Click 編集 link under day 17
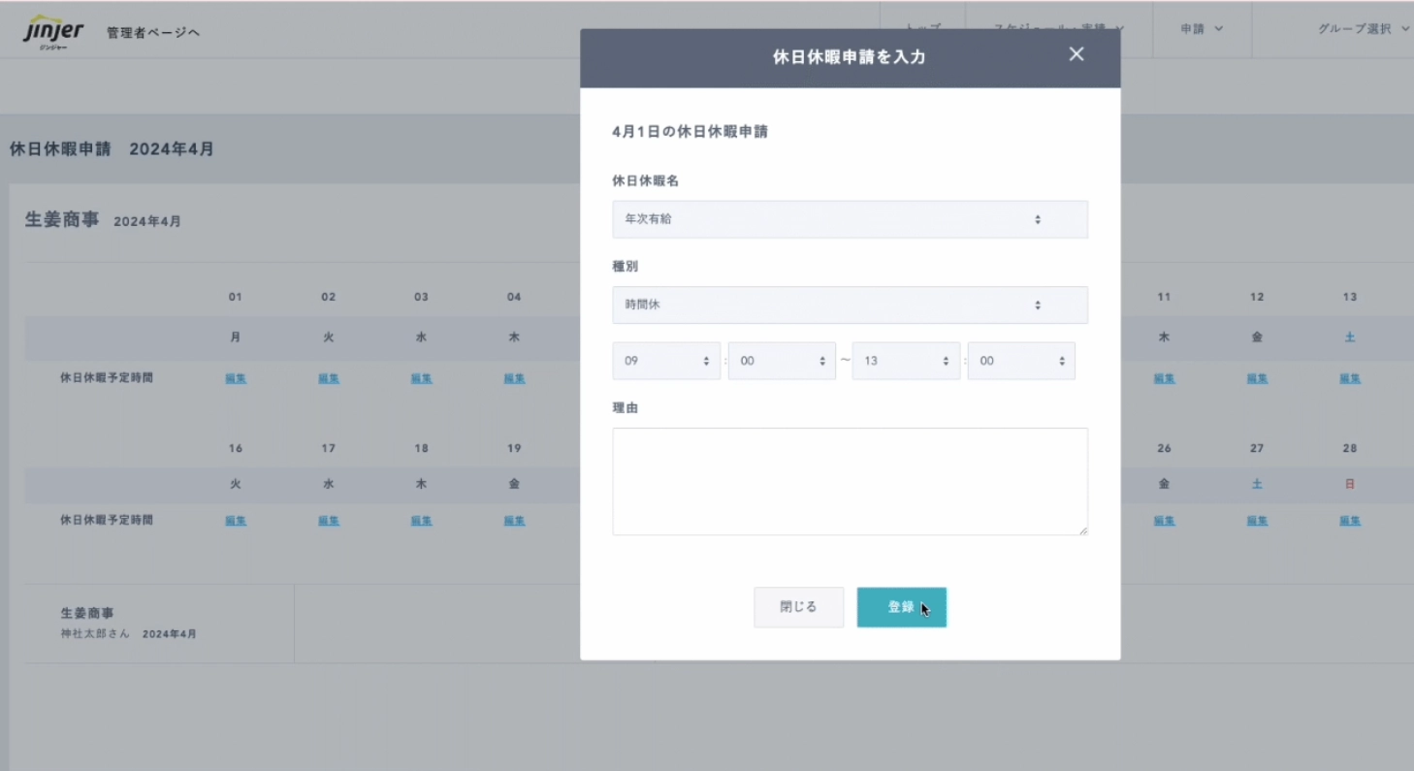The width and height of the screenshot is (1414, 771). click(x=329, y=521)
